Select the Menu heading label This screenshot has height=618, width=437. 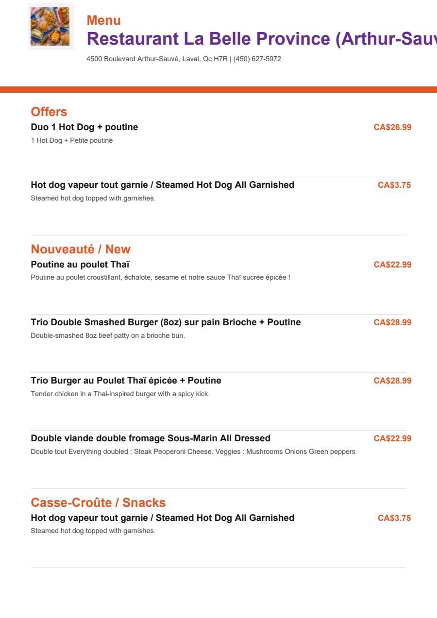pos(104,20)
